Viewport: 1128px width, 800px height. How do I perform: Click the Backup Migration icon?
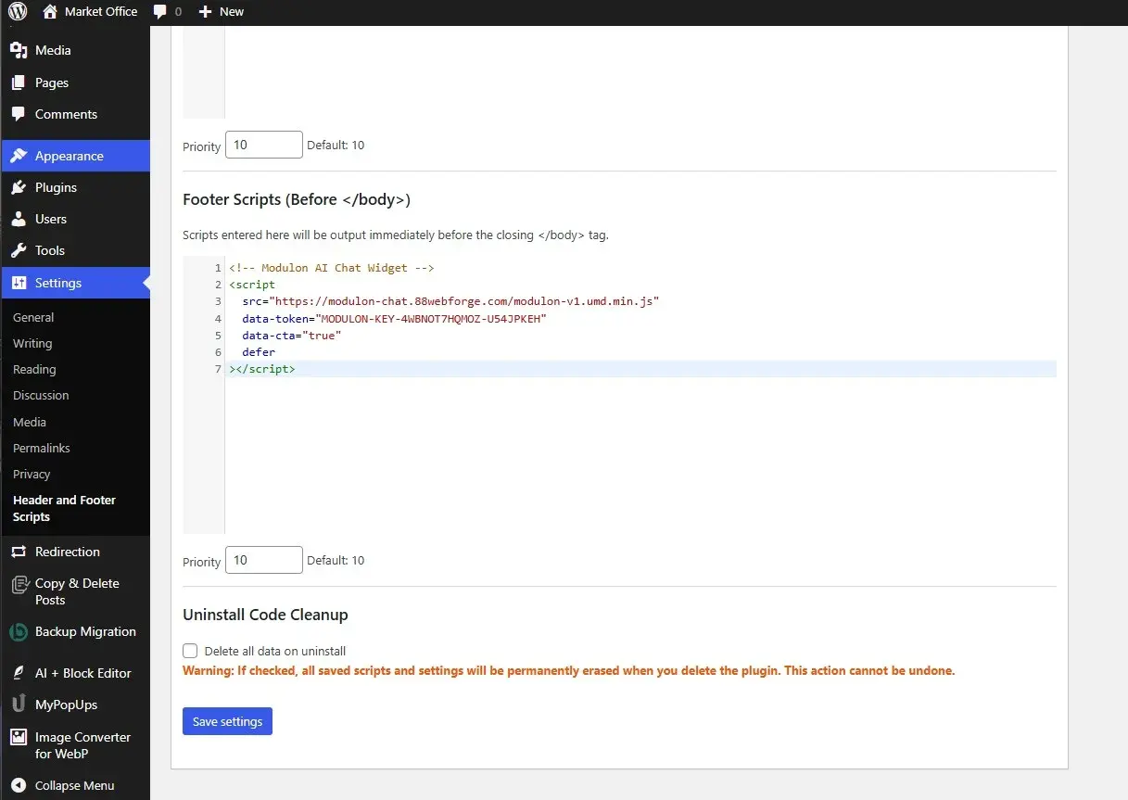point(19,632)
